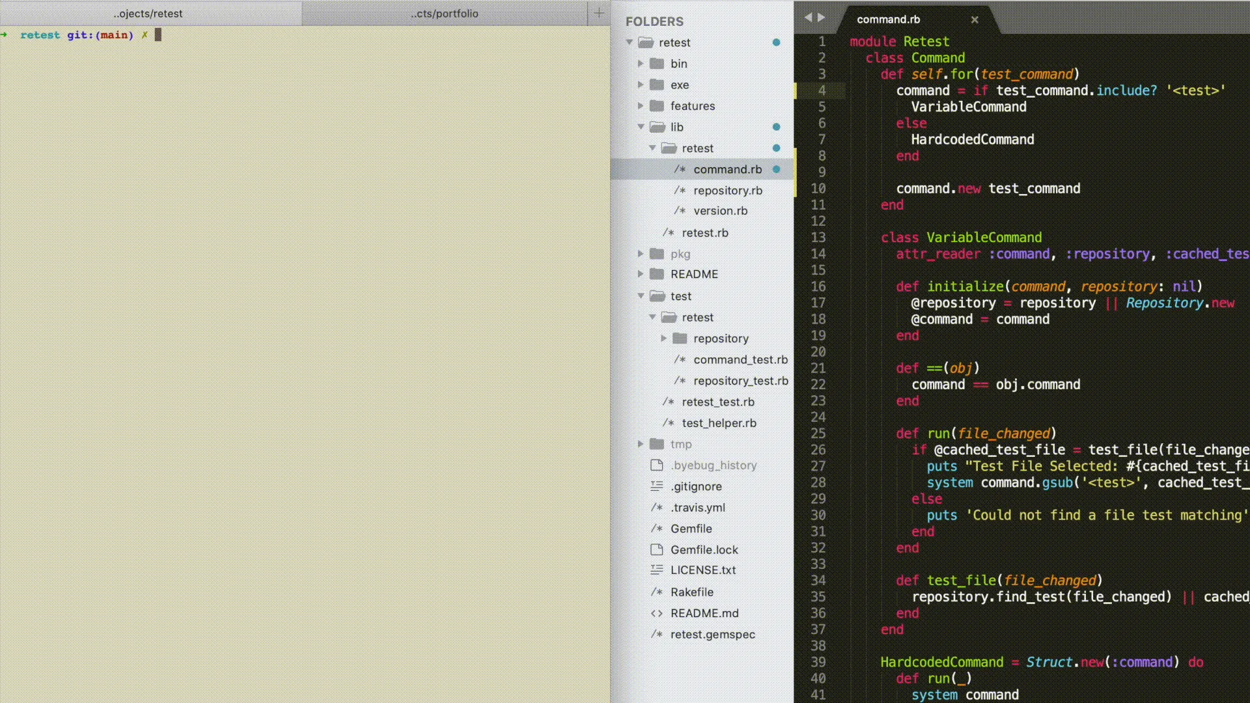
Task: Expand the README folder arrow
Action: pos(641,274)
